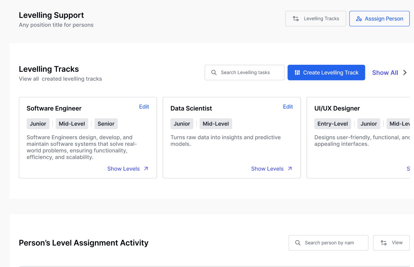
Task: Select the Entry-Level tag on UI/UX Designer
Action: tap(333, 124)
